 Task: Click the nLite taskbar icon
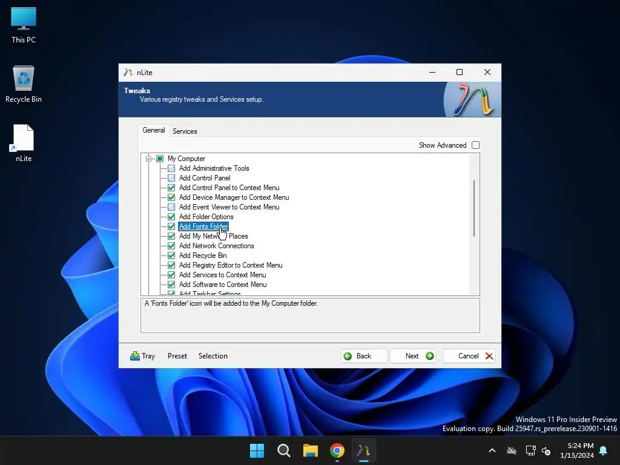tap(363, 450)
